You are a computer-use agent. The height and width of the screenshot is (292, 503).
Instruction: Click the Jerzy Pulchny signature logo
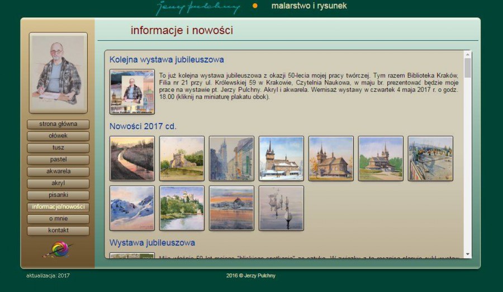point(198,7)
